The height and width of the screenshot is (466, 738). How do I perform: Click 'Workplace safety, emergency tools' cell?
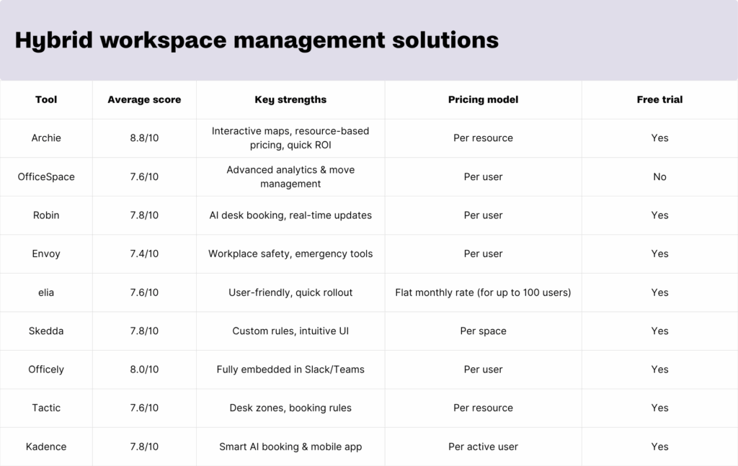[x=290, y=254]
